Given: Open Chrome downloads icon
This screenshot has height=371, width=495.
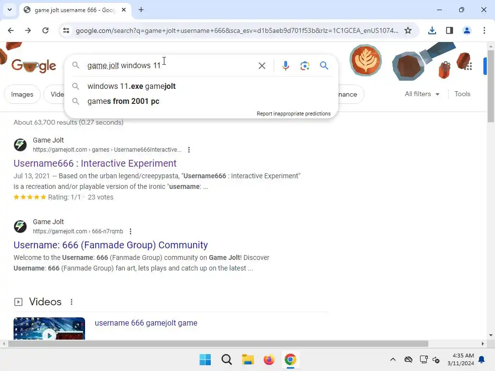Looking at the screenshot, I should click(x=432, y=30).
